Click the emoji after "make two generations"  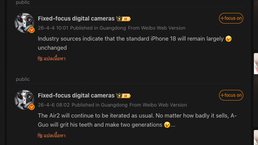(x=167, y=125)
